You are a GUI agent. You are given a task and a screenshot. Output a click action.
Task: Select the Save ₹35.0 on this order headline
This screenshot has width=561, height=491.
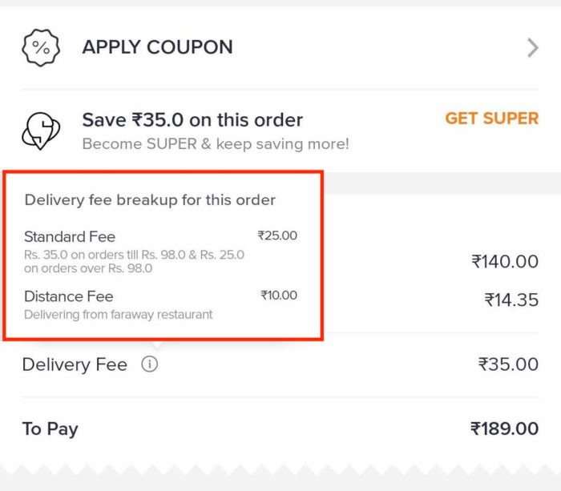[x=192, y=120]
